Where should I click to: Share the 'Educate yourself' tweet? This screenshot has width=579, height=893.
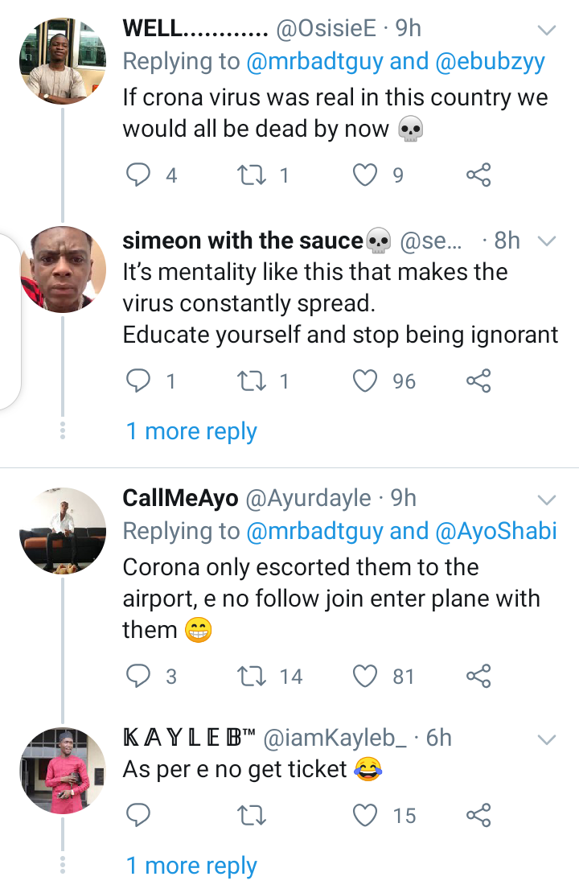click(478, 381)
